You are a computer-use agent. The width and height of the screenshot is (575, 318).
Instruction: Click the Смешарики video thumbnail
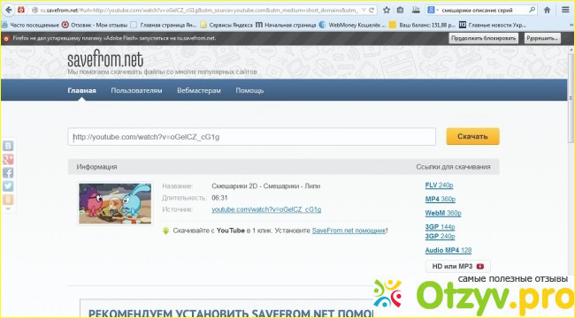(115, 203)
